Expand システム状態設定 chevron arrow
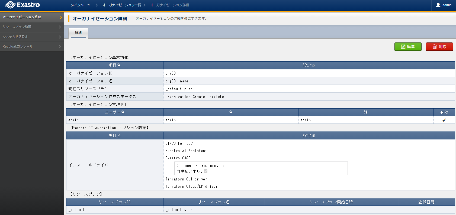This screenshot has height=215, width=456. pos(60,37)
